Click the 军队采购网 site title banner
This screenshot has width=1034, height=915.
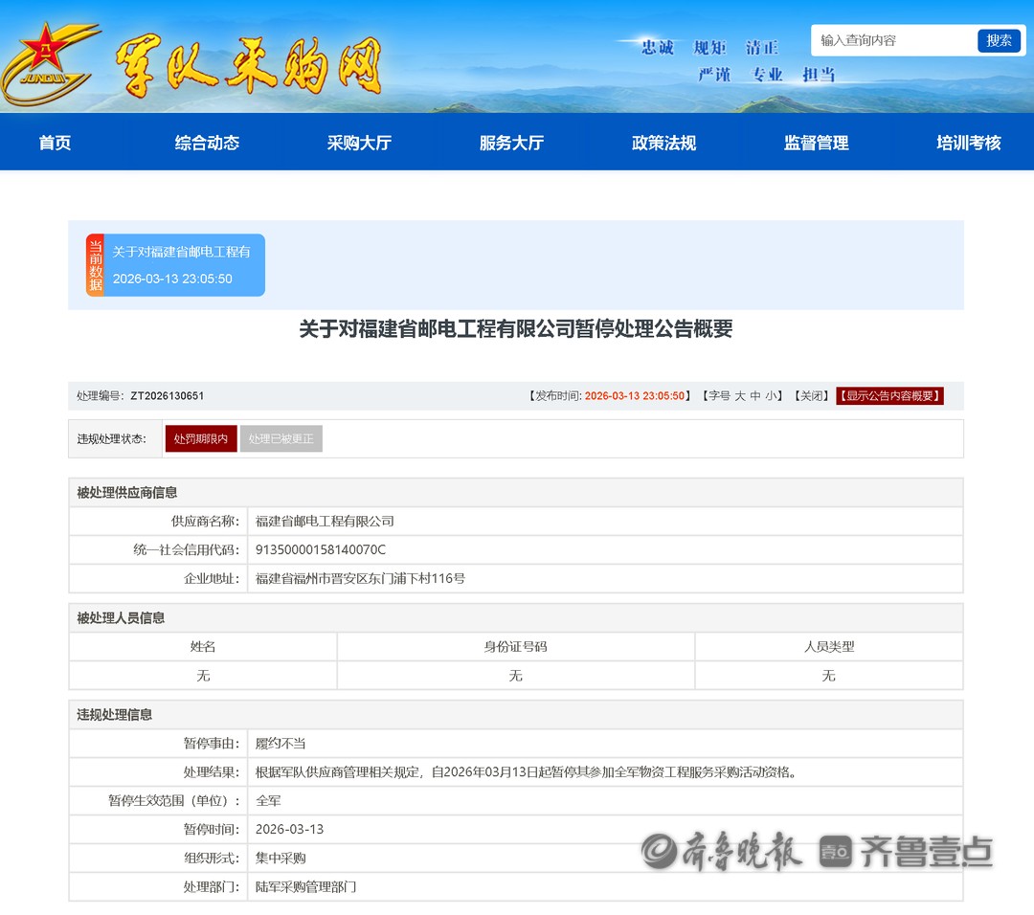[x=249, y=67]
